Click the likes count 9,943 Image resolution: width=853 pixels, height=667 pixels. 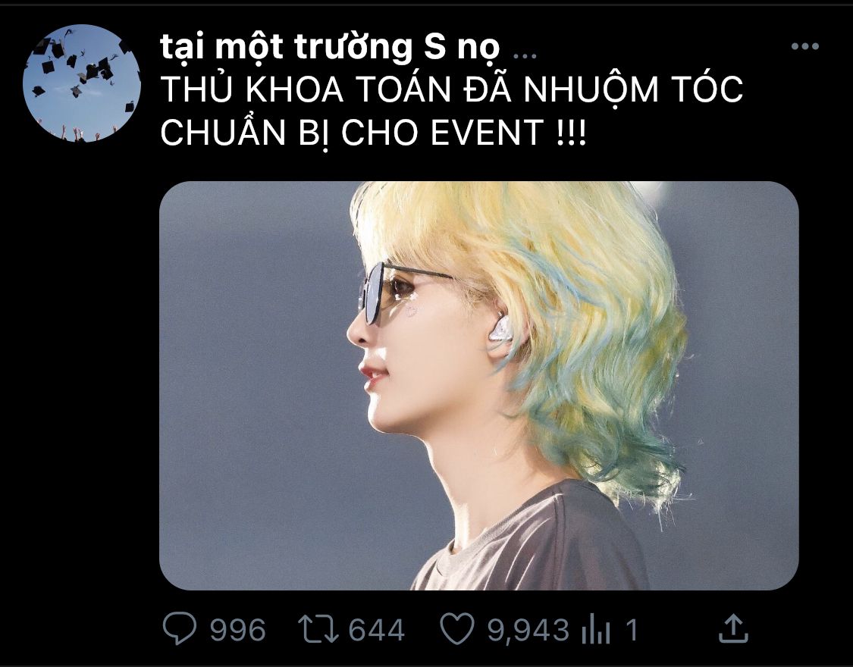528,631
